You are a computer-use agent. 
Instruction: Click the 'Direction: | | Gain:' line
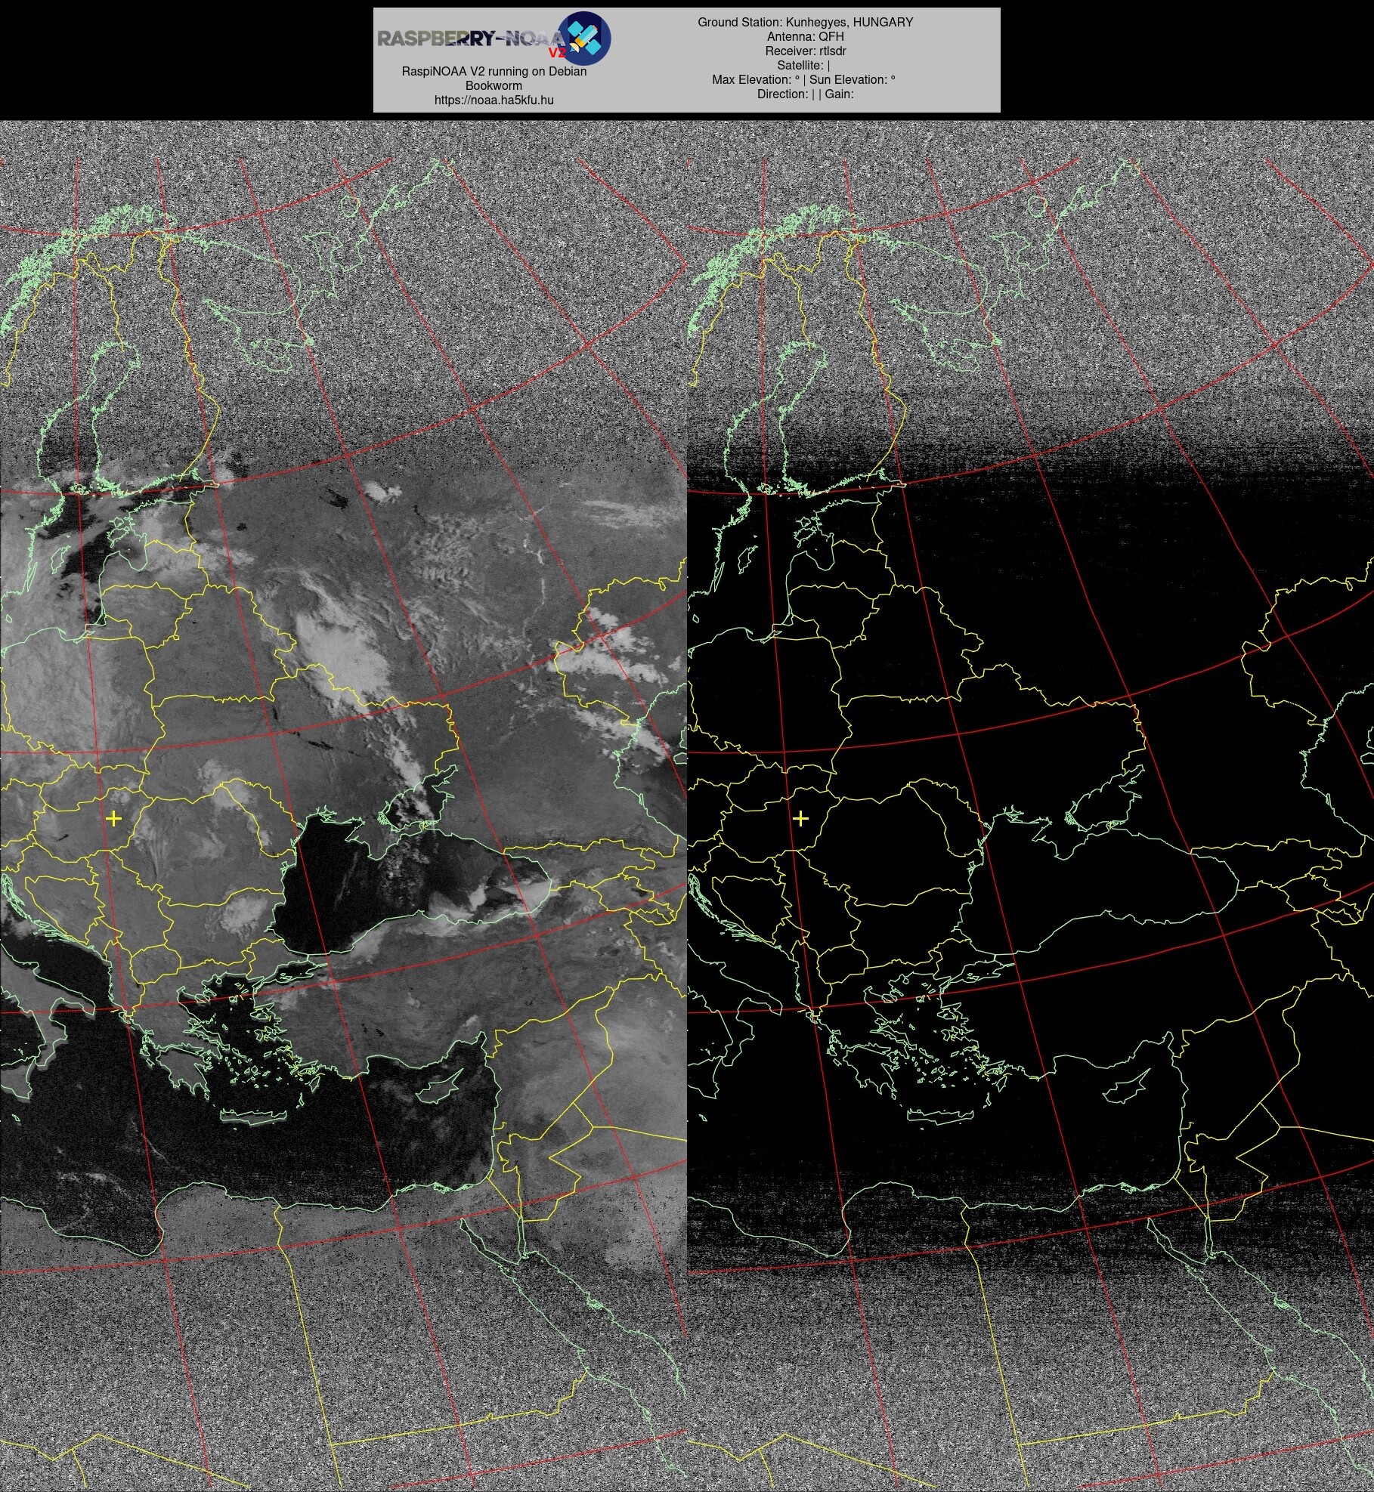[x=805, y=94]
